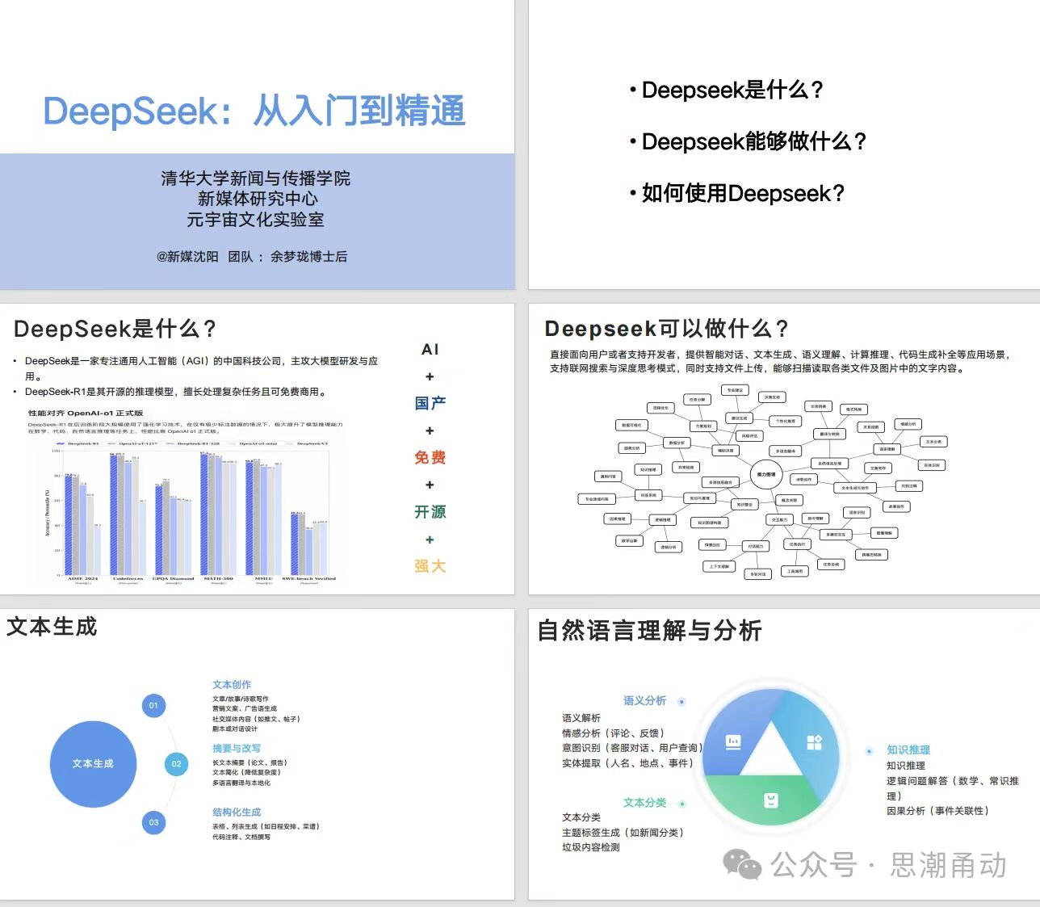Click the 语义分析 blue label
Screen dimensions: 1040x907
pos(644,701)
